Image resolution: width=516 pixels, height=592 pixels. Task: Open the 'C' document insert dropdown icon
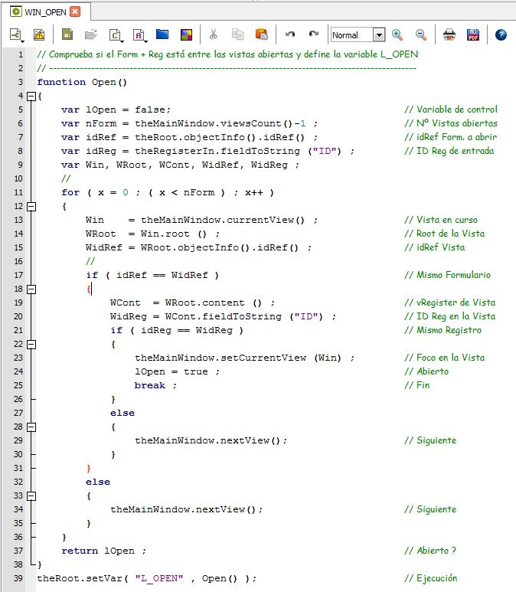[116, 35]
